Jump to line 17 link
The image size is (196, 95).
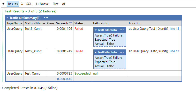[x=174, y=51]
